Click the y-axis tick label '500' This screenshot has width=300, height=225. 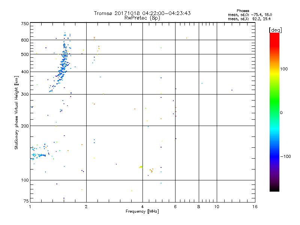tap(25, 54)
